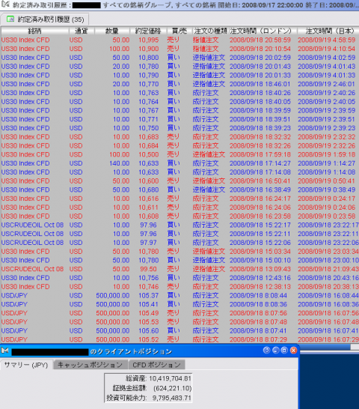This screenshot has height=409, width=359.
Task: Switch to the キャッシュポジション tab
Action: 90,365
